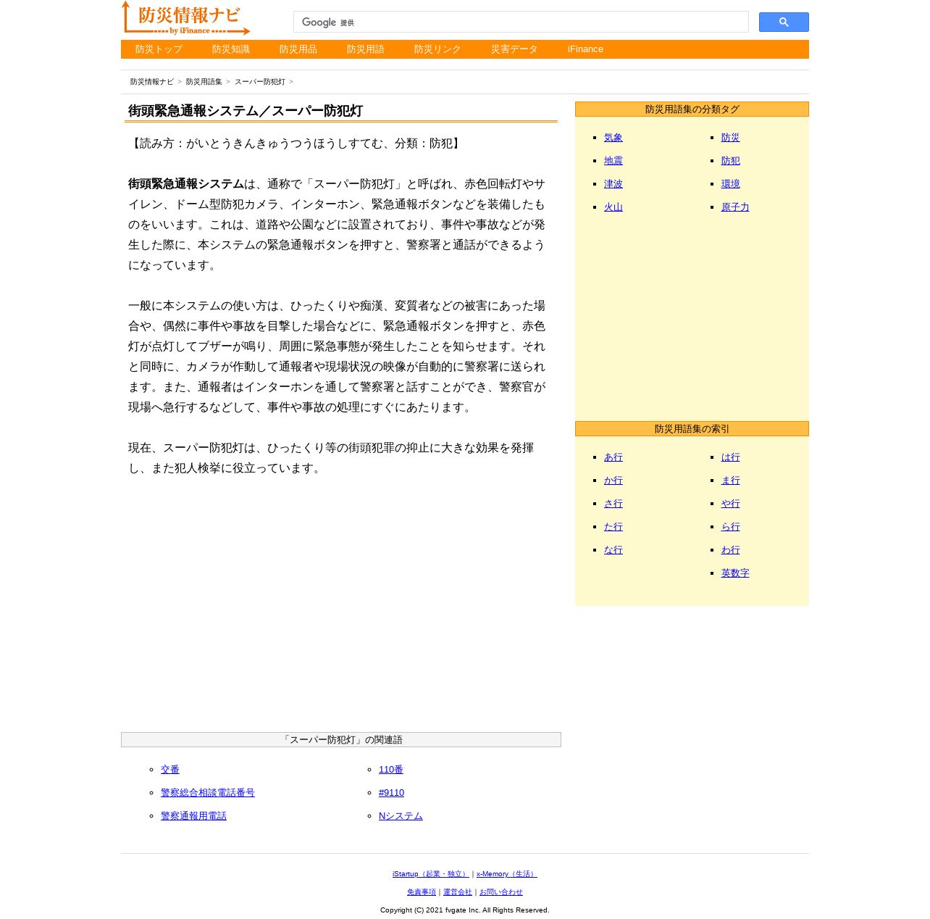Viewport: 930px width, 919px height.
Task: Click the 防災用語集 breadcrumb link
Action: pyautogui.click(x=204, y=82)
